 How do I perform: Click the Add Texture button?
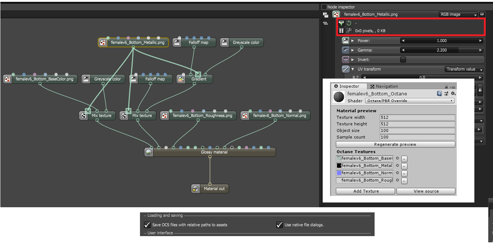tap(365, 191)
